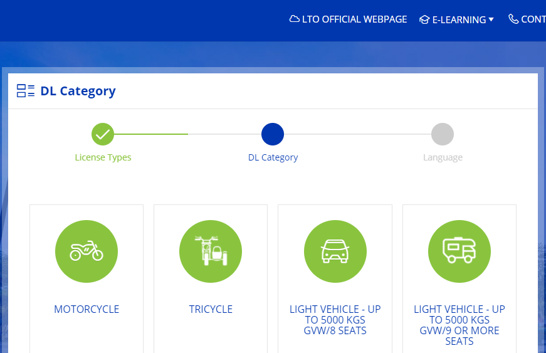The height and width of the screenshot is (353, 546).
Task: Select the TRICYCLE category label
Action: (211, 309)
